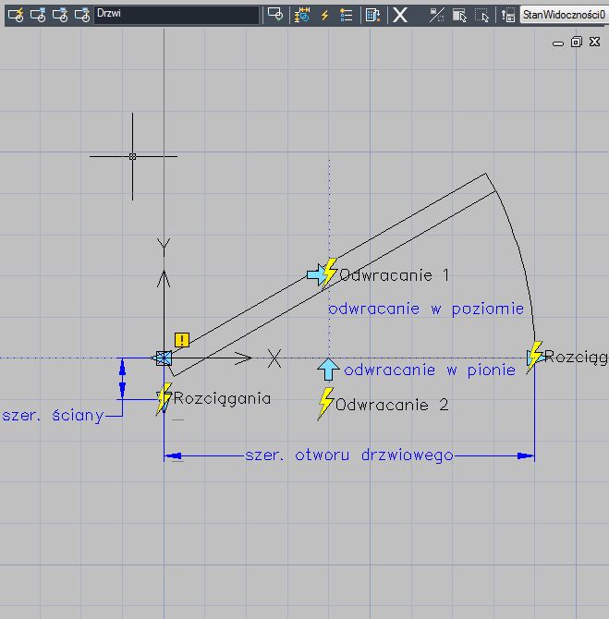Click the lightning icon of right stretch action
The image size is (609, 619).
coord(535,357)
